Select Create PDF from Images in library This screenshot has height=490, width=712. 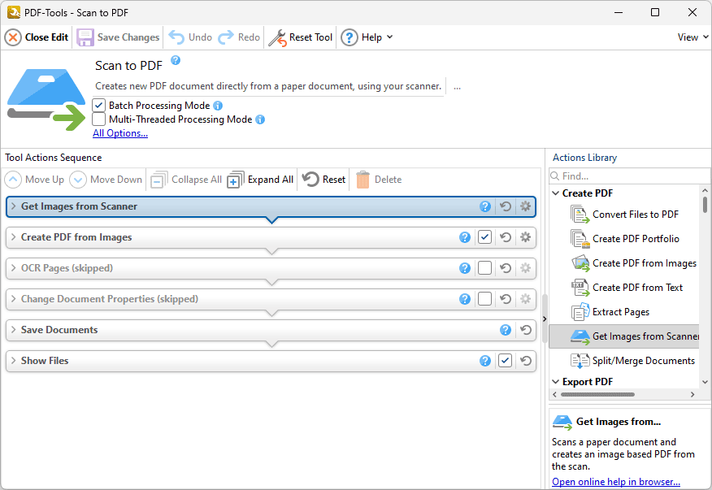(634, 263)
